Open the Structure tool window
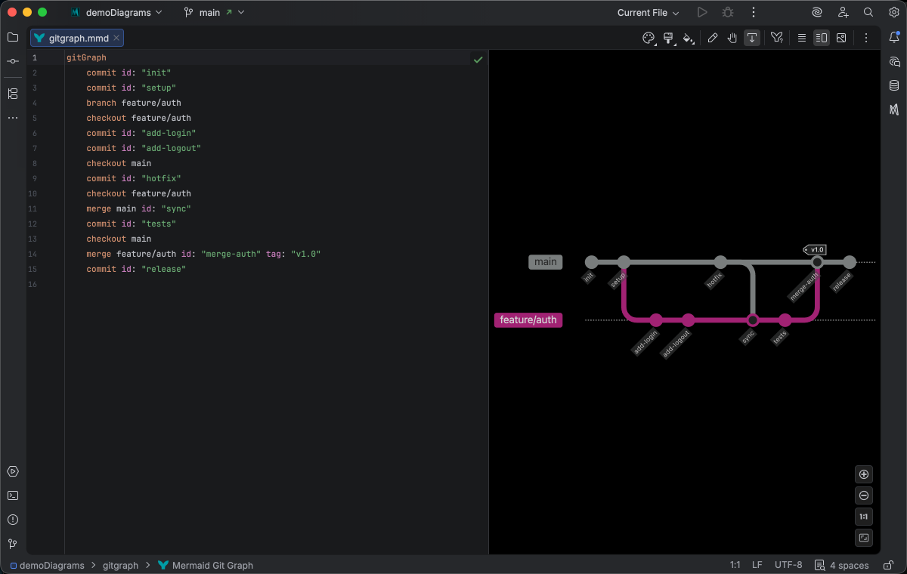Screen dimensions: 907x574 coord(13,94)
